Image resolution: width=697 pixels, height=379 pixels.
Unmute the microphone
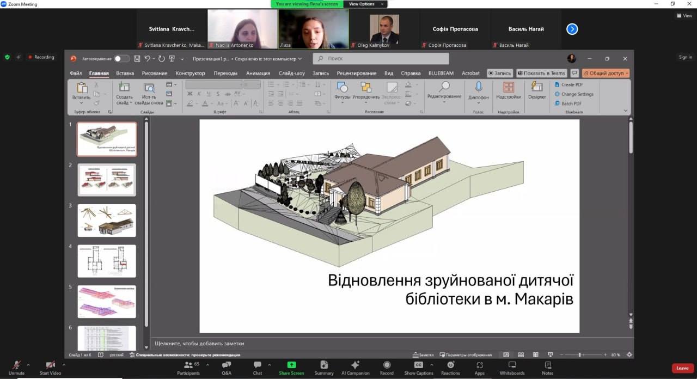coord(16,368)
